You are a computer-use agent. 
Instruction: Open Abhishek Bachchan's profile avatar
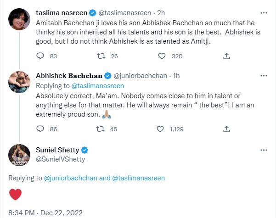coord(19,82)
